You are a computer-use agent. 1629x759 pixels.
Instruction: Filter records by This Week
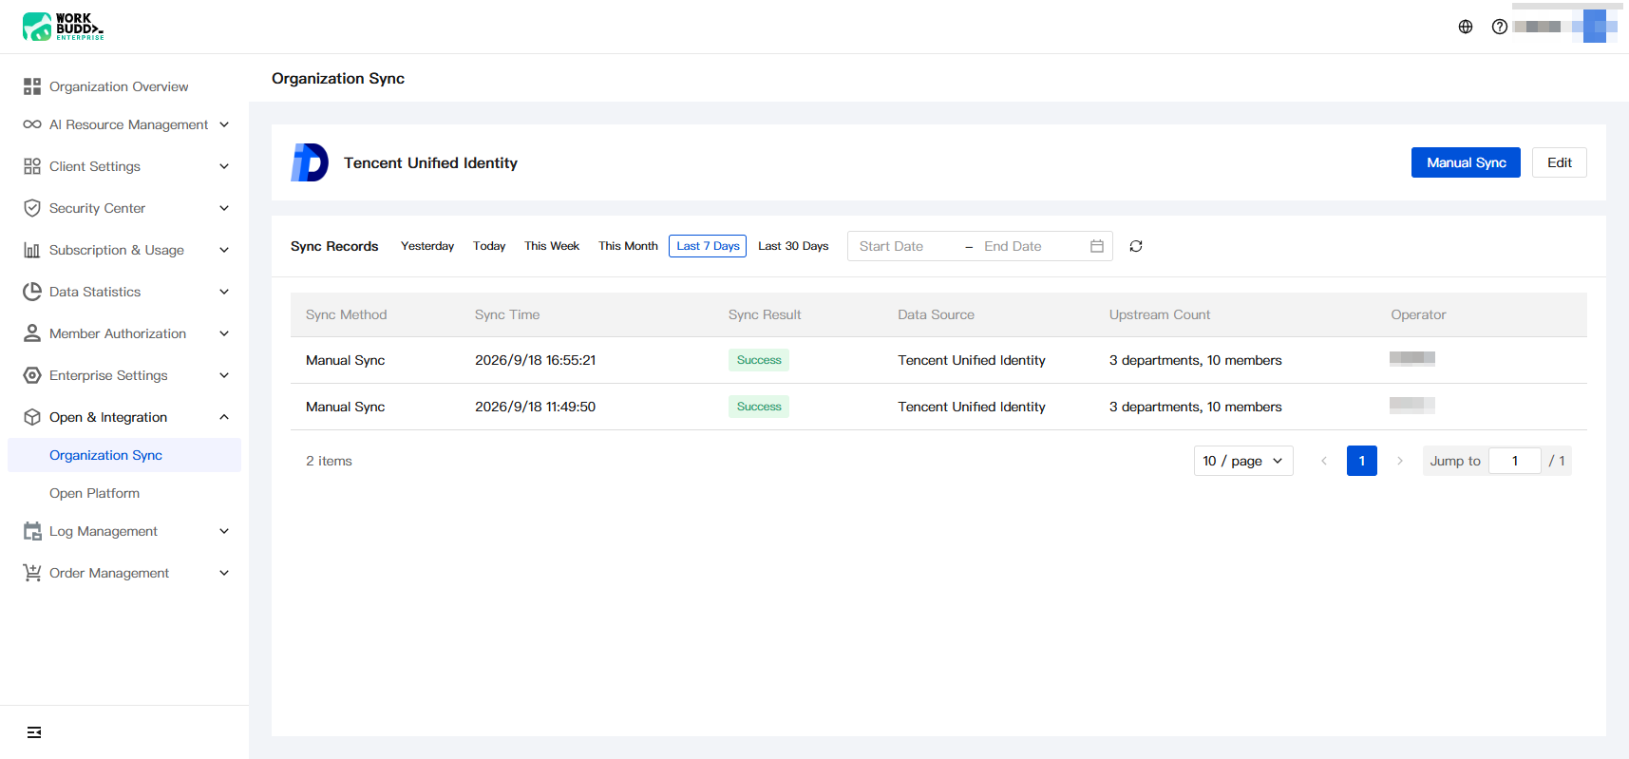click(552, 246)
